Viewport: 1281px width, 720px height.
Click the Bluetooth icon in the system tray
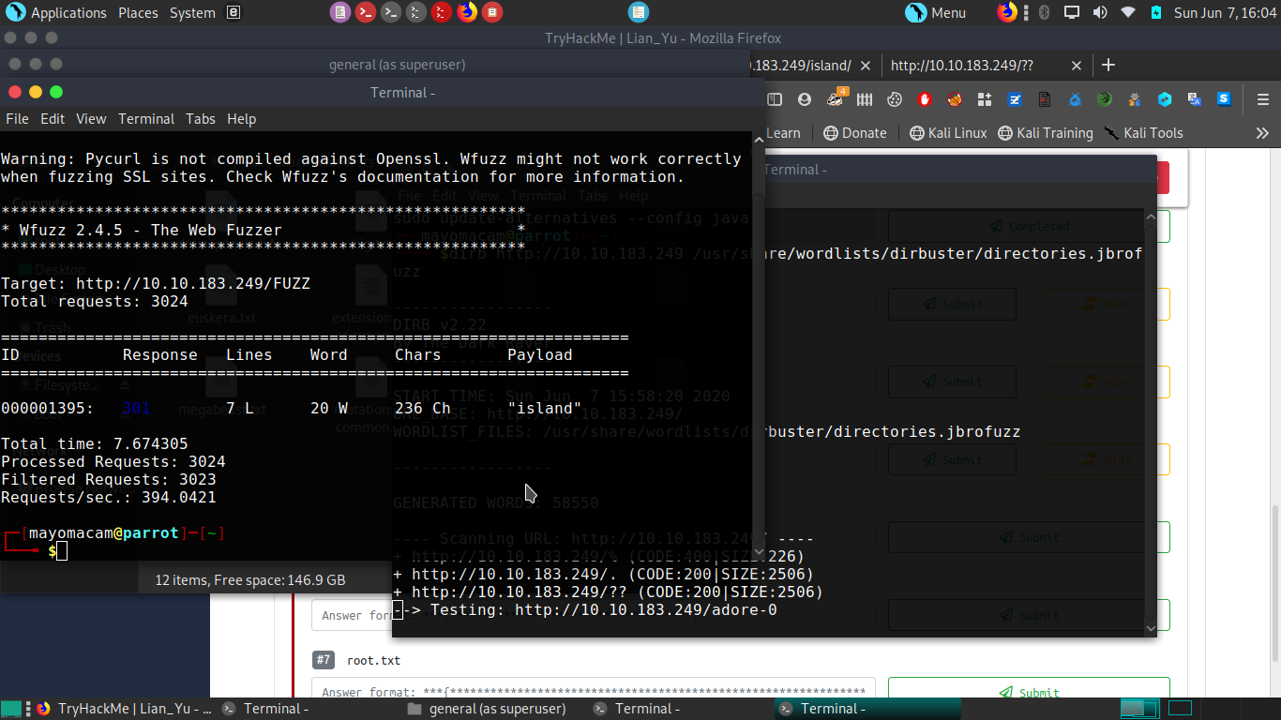coord(1044,12)
